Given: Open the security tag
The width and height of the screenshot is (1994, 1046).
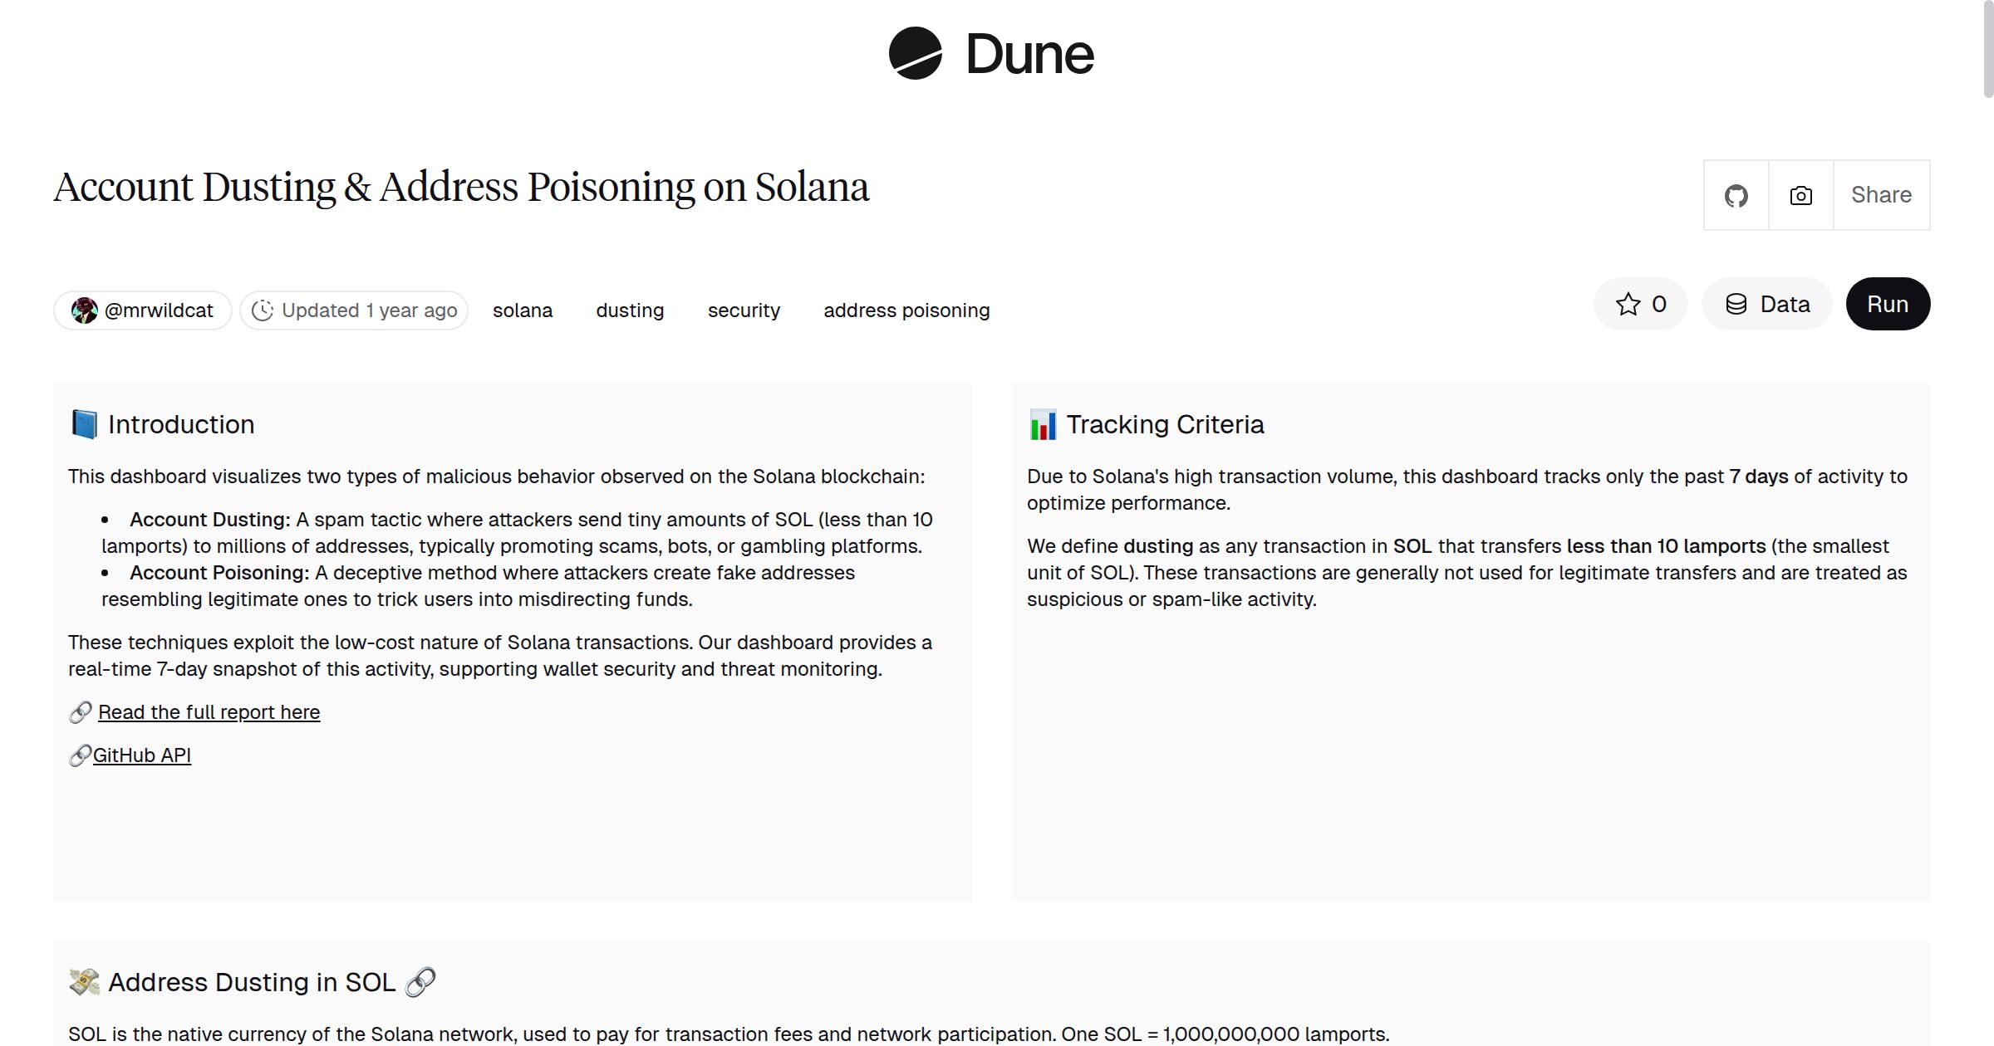Looking at the screenshot, I should click(x=743, y=310).
